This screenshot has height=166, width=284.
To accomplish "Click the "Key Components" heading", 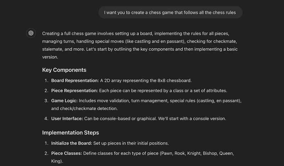I will (64, 70).
